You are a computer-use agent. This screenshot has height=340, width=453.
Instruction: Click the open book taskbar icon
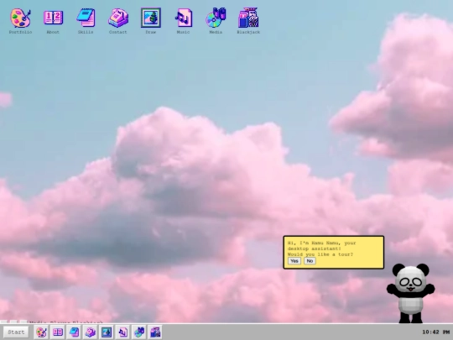(58, 332)
